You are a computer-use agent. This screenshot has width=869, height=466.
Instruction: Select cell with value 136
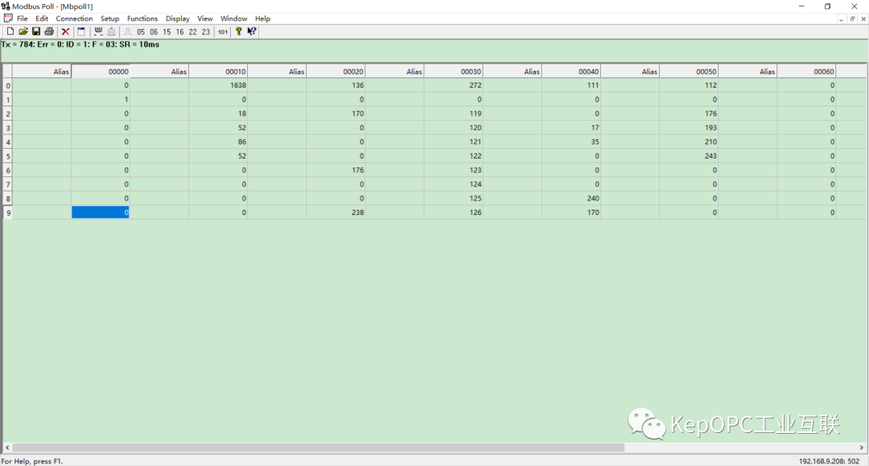coord(336,85)
